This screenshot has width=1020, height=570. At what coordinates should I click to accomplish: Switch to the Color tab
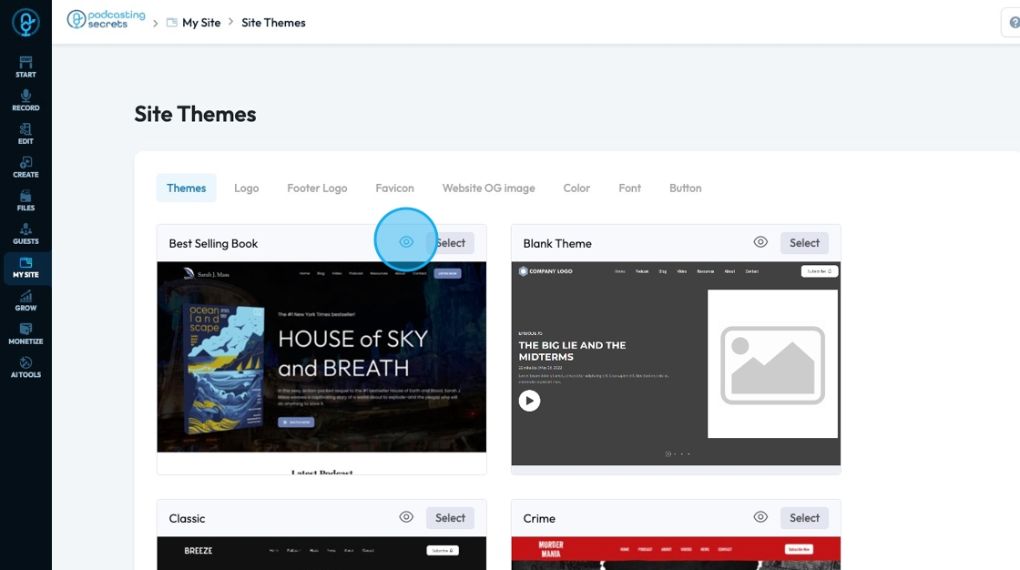[576, 188]
